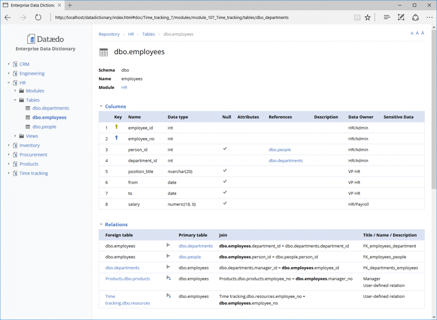Collapse the Columns section
This screenshot has width=437, height=320.
point(101,106)
